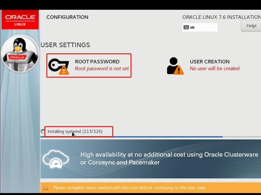Open the Help! button
This screenshot has height=195, width=261.
[251, 26]
